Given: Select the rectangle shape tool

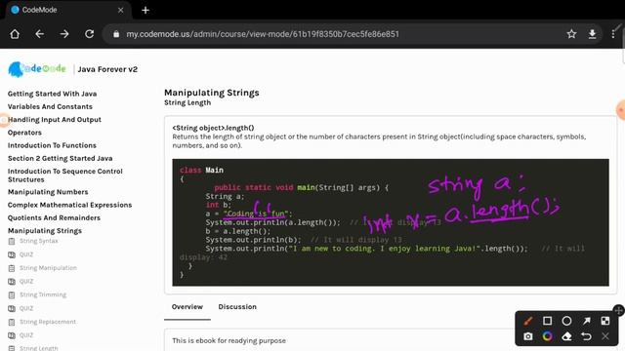Looking at the screenshot, I should [547, 321].
